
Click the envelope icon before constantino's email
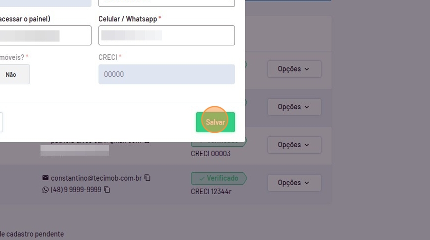pos(45,178)
